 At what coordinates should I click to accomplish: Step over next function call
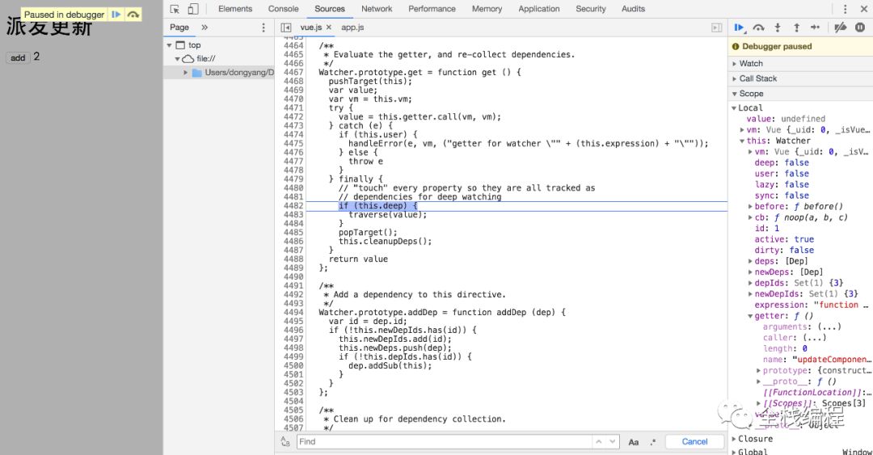click(x=758, y=27)
